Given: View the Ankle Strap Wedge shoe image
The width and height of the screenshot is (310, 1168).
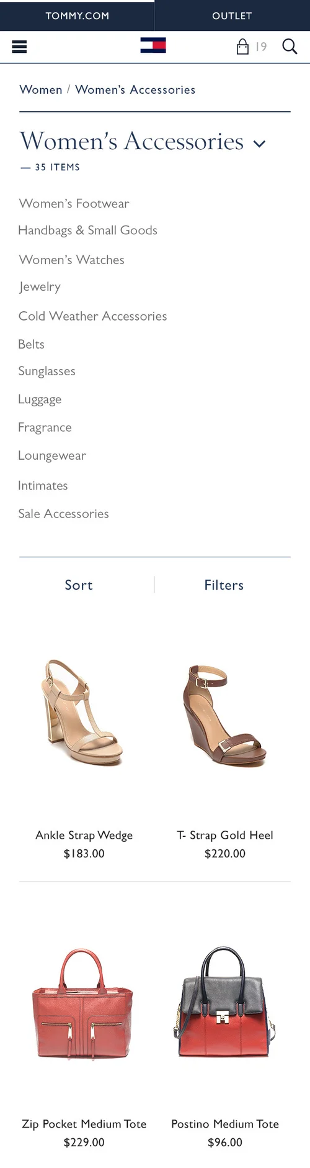Looking at the screenshot, I should pyautogui.click(x=83, y=713).
